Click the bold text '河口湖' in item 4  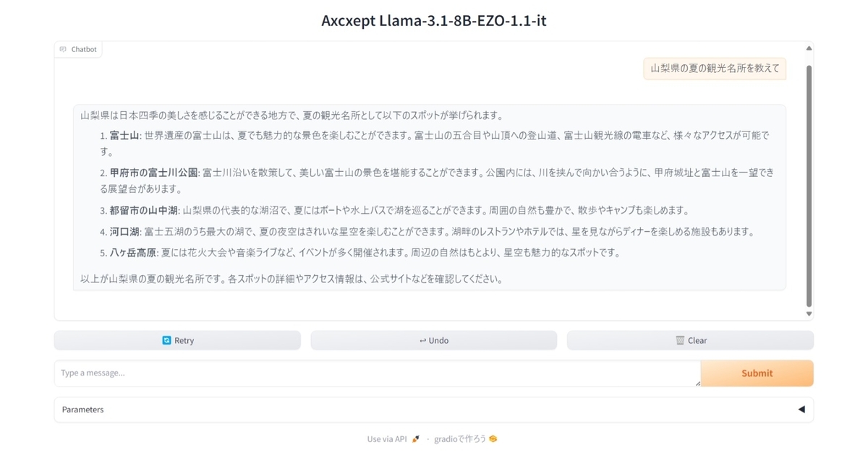pos(124,232)
